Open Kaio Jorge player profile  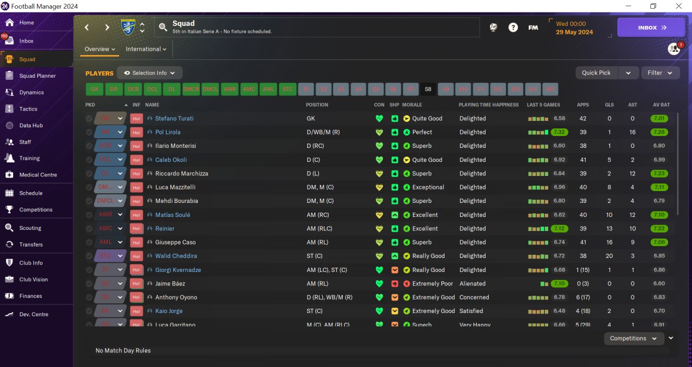[x=169, y=311]
